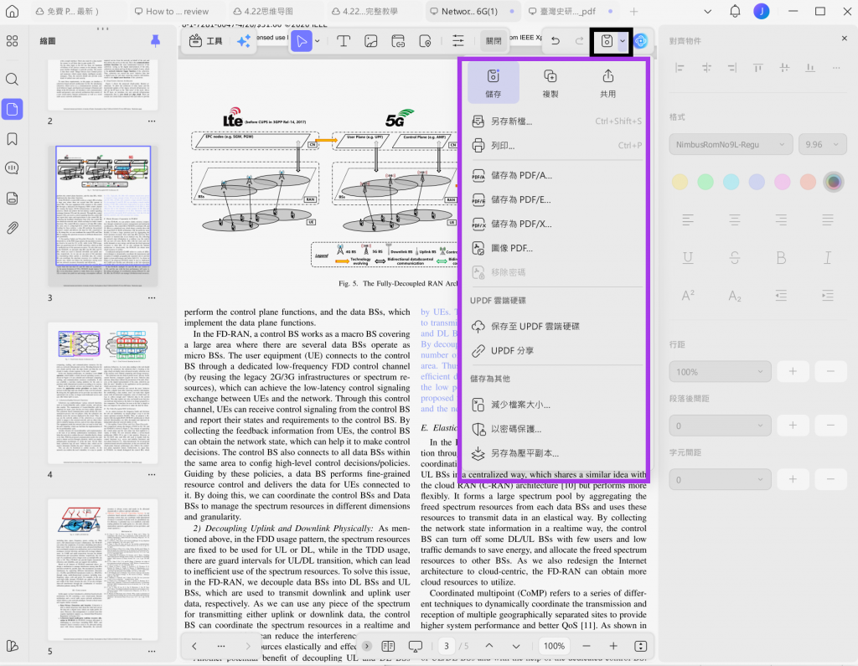Open page 3 thumbnail options menu
The image size is (858, 666).
pyautogui.click(x=152, y=297)
